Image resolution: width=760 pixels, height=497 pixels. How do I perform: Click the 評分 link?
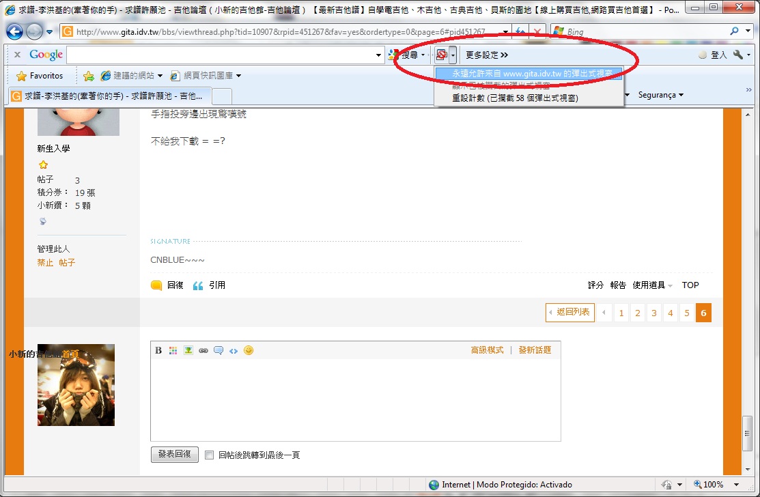[x=595, y=285]
